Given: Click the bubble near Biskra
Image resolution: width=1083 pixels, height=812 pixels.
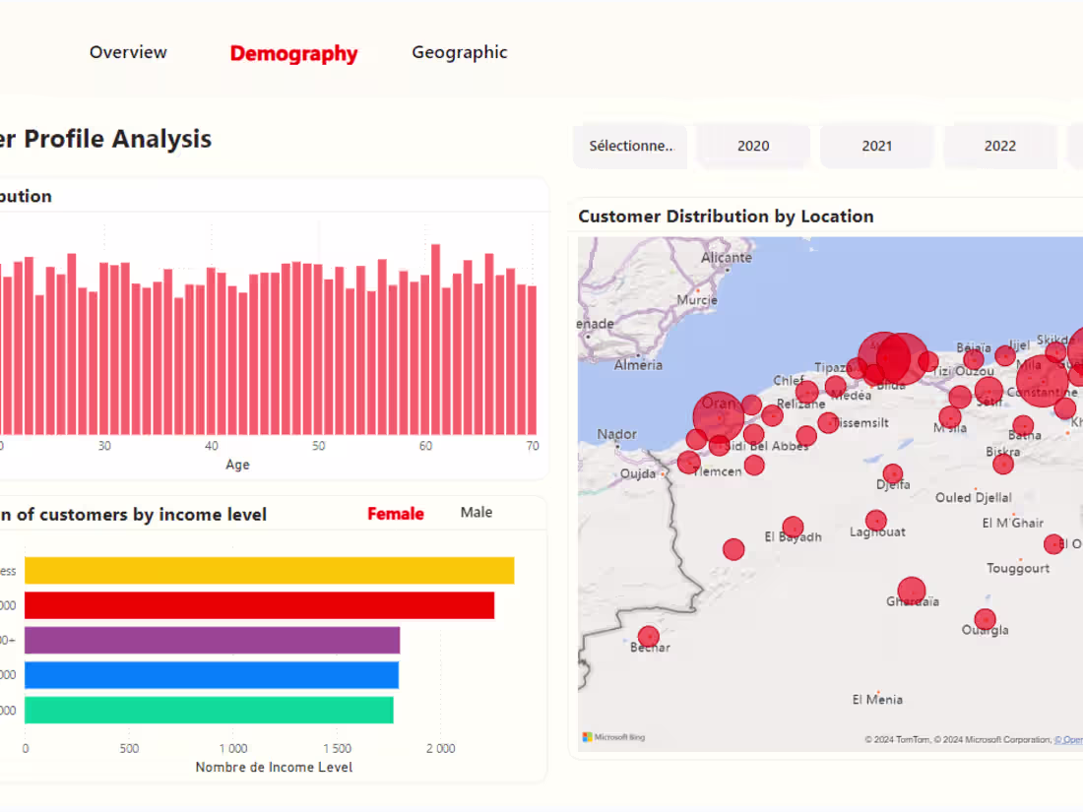Looking at the screenshot, I should point(1003,463).
